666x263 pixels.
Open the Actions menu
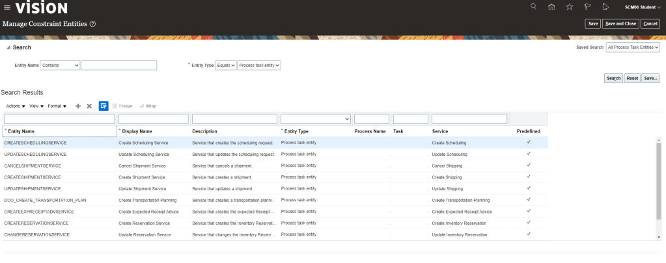(x=16, y=106)
